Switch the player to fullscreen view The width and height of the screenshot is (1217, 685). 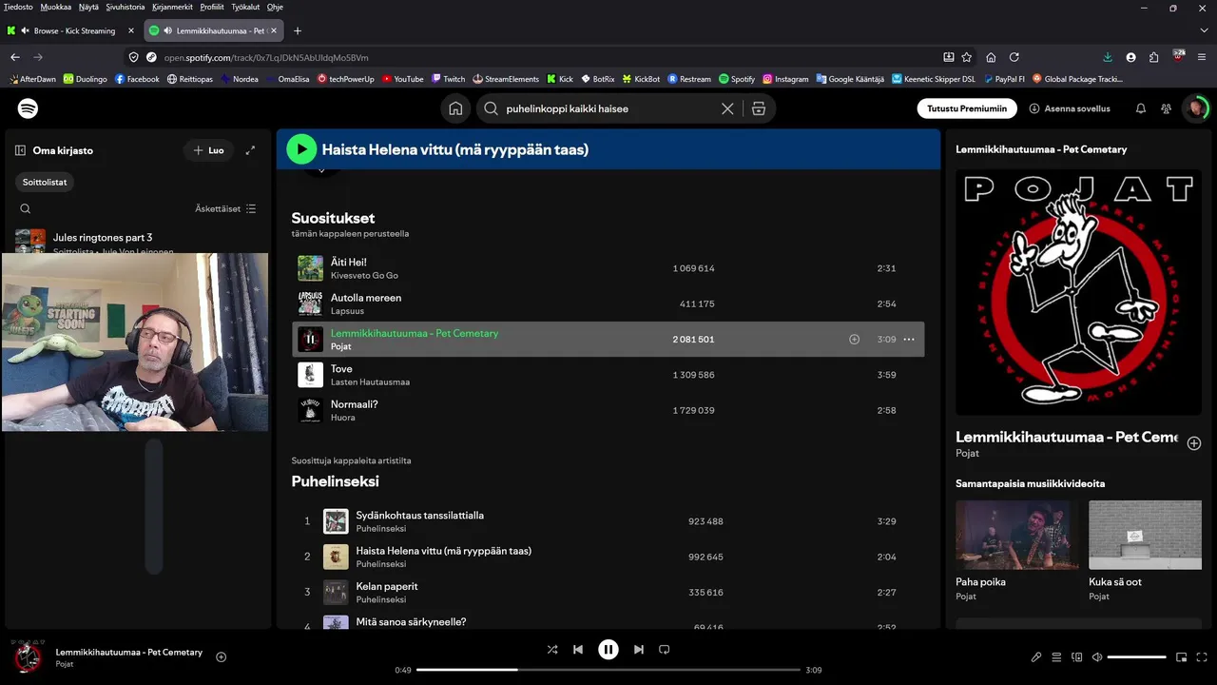point(1203,656)
